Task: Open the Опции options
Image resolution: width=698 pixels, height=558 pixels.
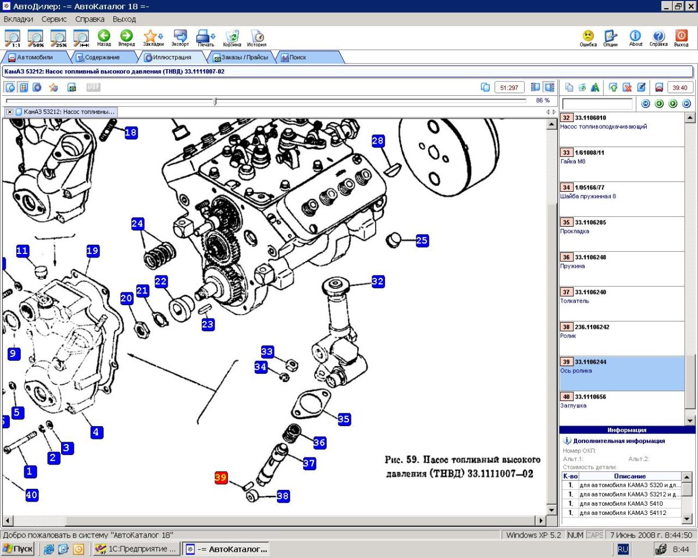Action: 610,38
